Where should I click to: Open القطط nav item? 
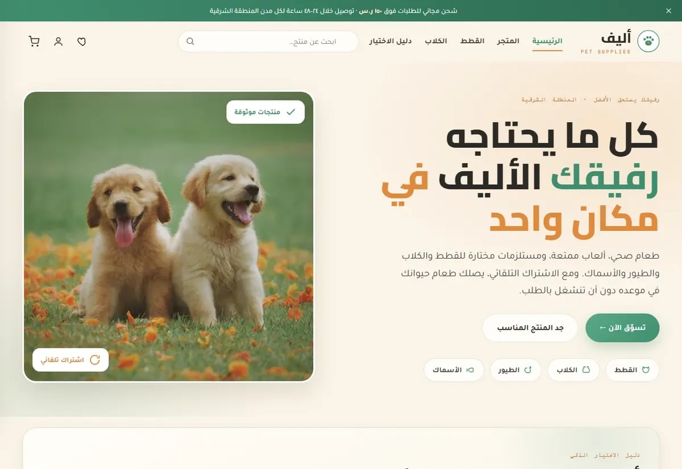pos(472,41)
